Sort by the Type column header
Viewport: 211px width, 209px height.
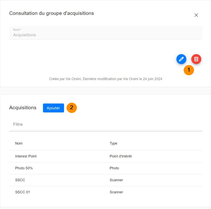[x=113, y=143]
